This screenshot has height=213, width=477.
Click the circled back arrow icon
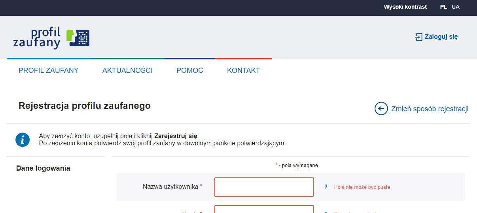(x=381, y=108)
